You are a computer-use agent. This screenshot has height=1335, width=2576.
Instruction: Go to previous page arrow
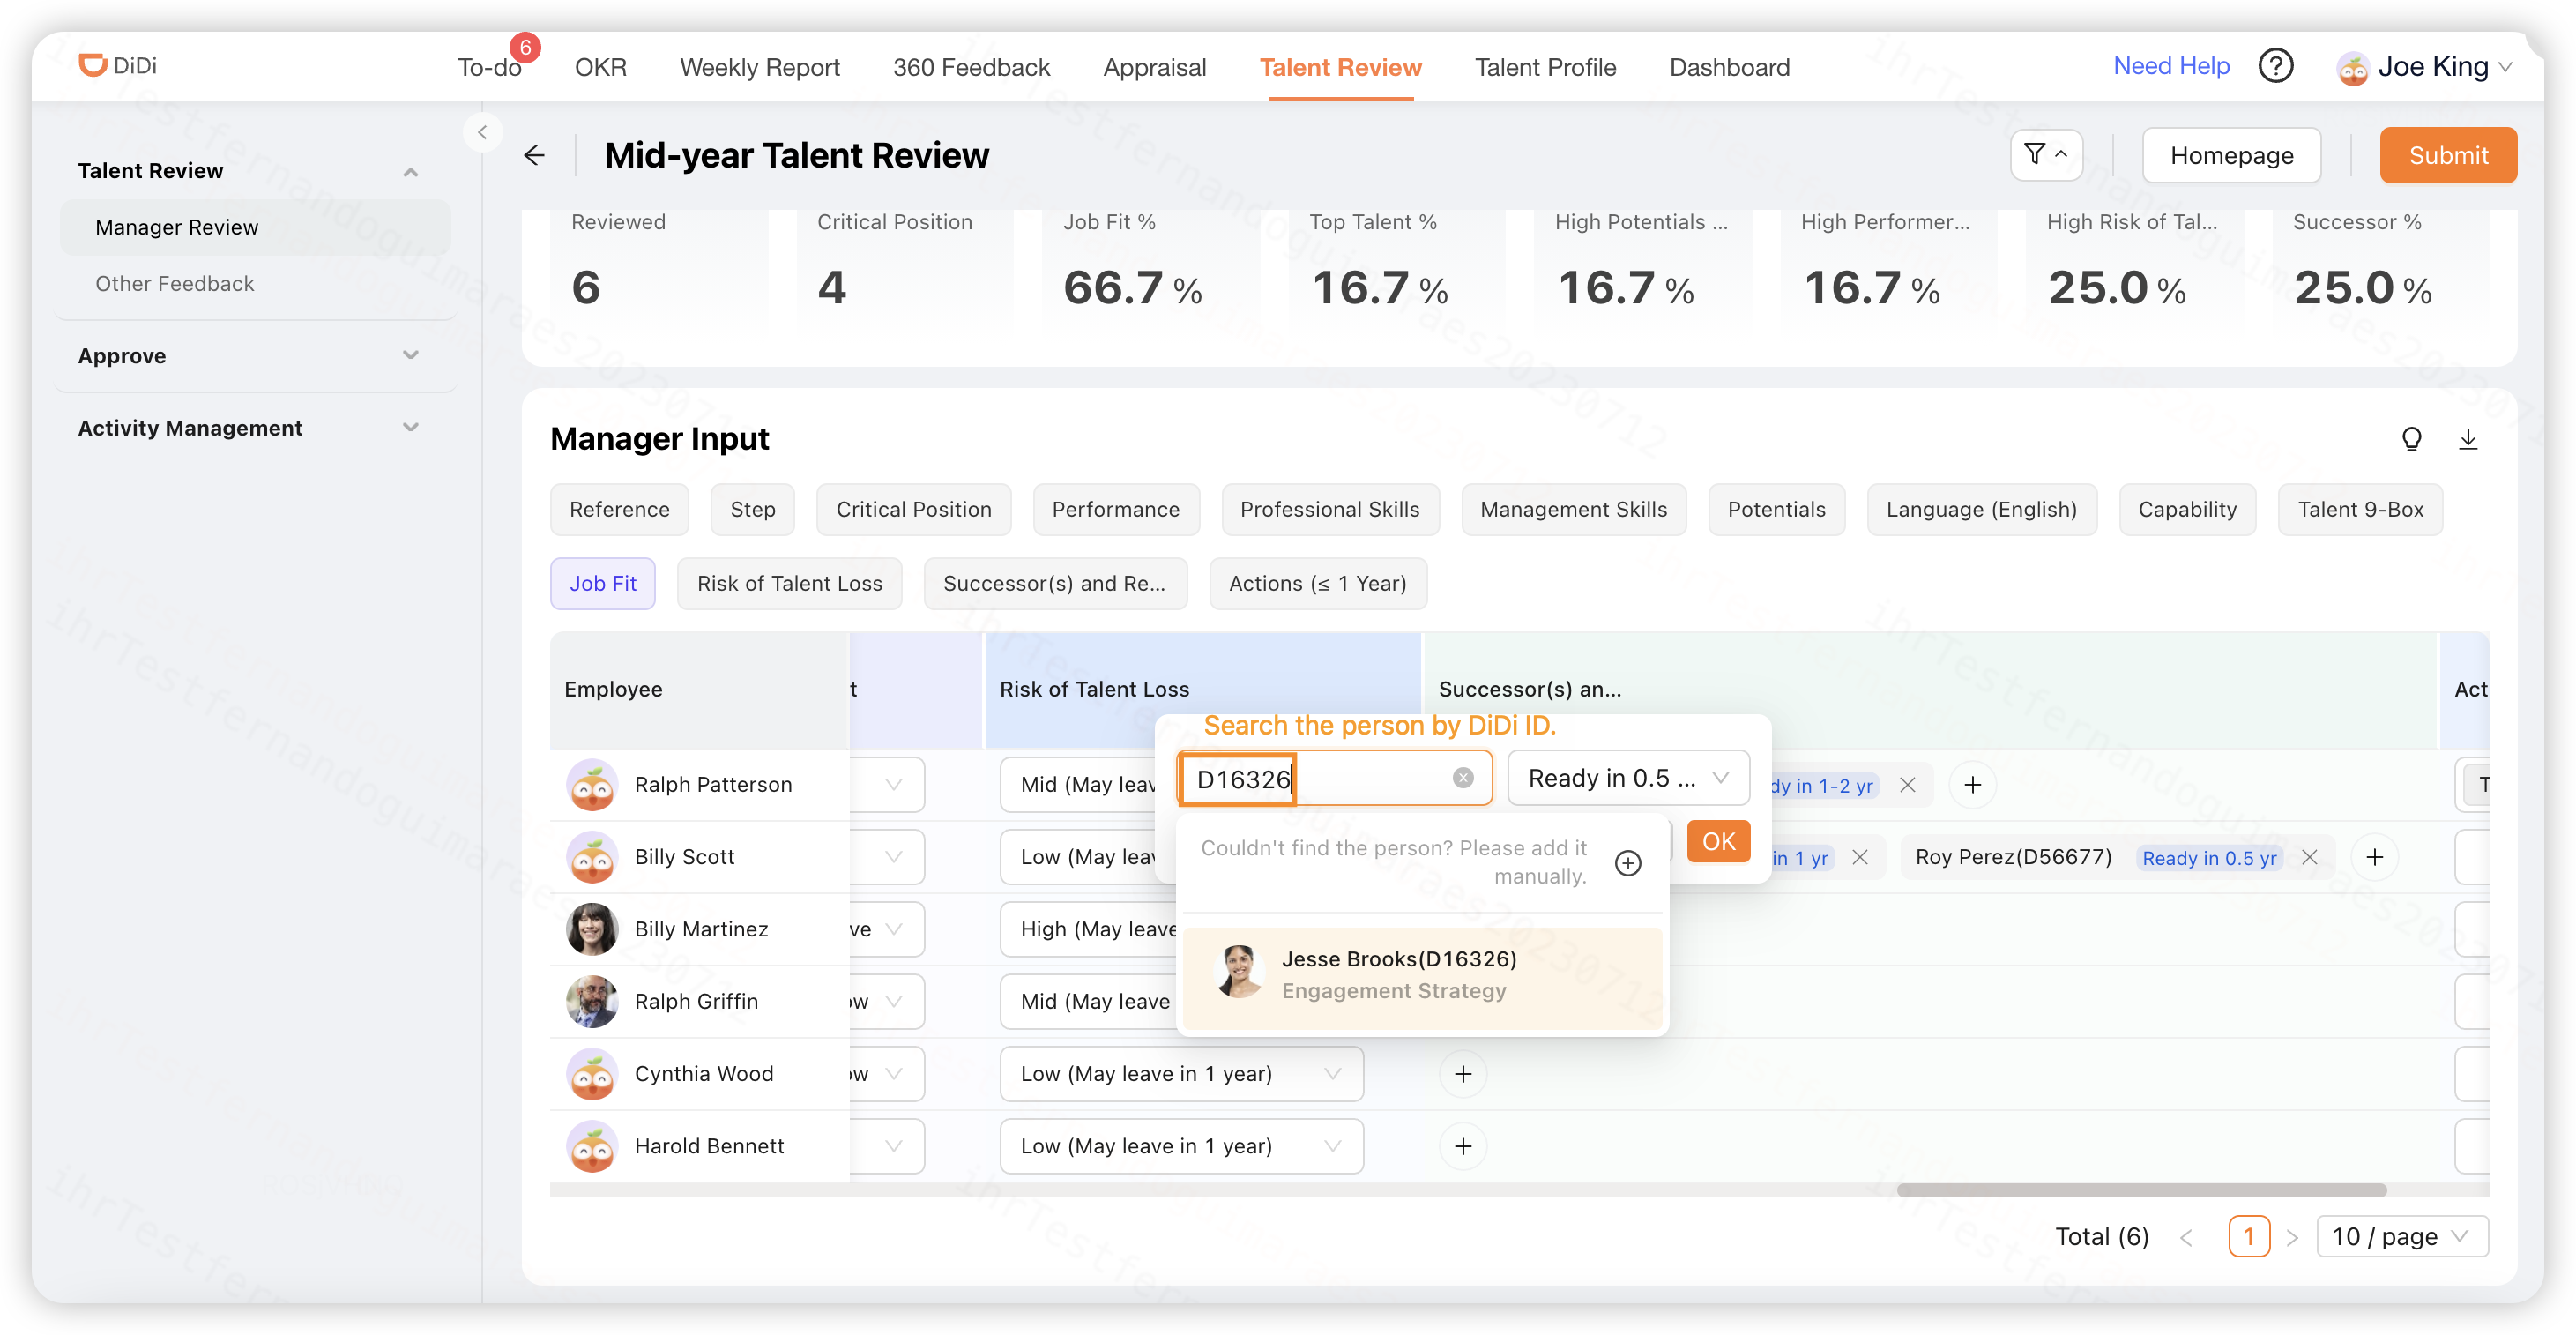pos(2186,1237)
